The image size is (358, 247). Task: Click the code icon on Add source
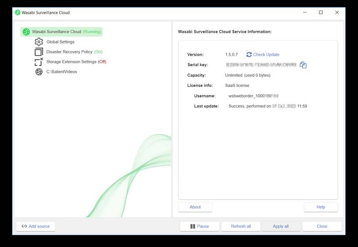tap(24, 226)
